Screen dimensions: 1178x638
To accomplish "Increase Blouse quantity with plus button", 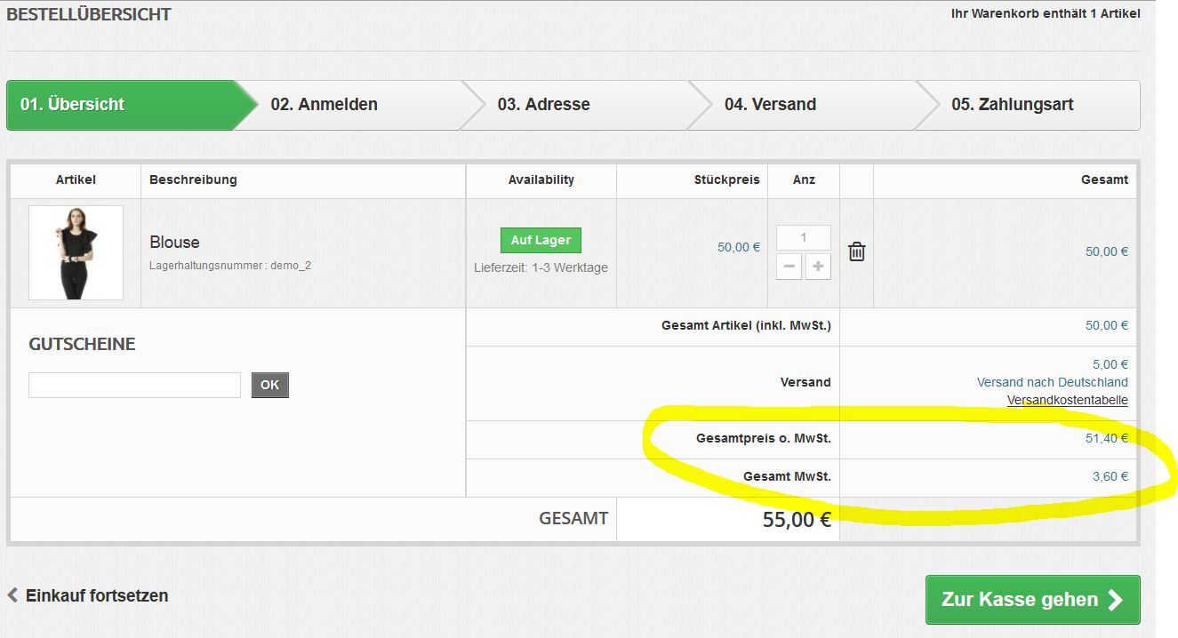I will tap(818, 267).
